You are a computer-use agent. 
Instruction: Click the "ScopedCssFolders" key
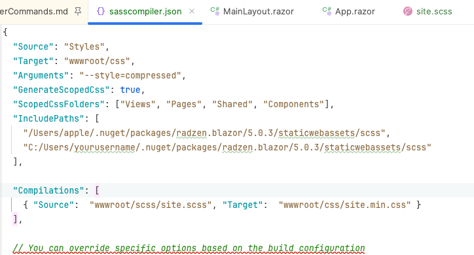(59, 105)
